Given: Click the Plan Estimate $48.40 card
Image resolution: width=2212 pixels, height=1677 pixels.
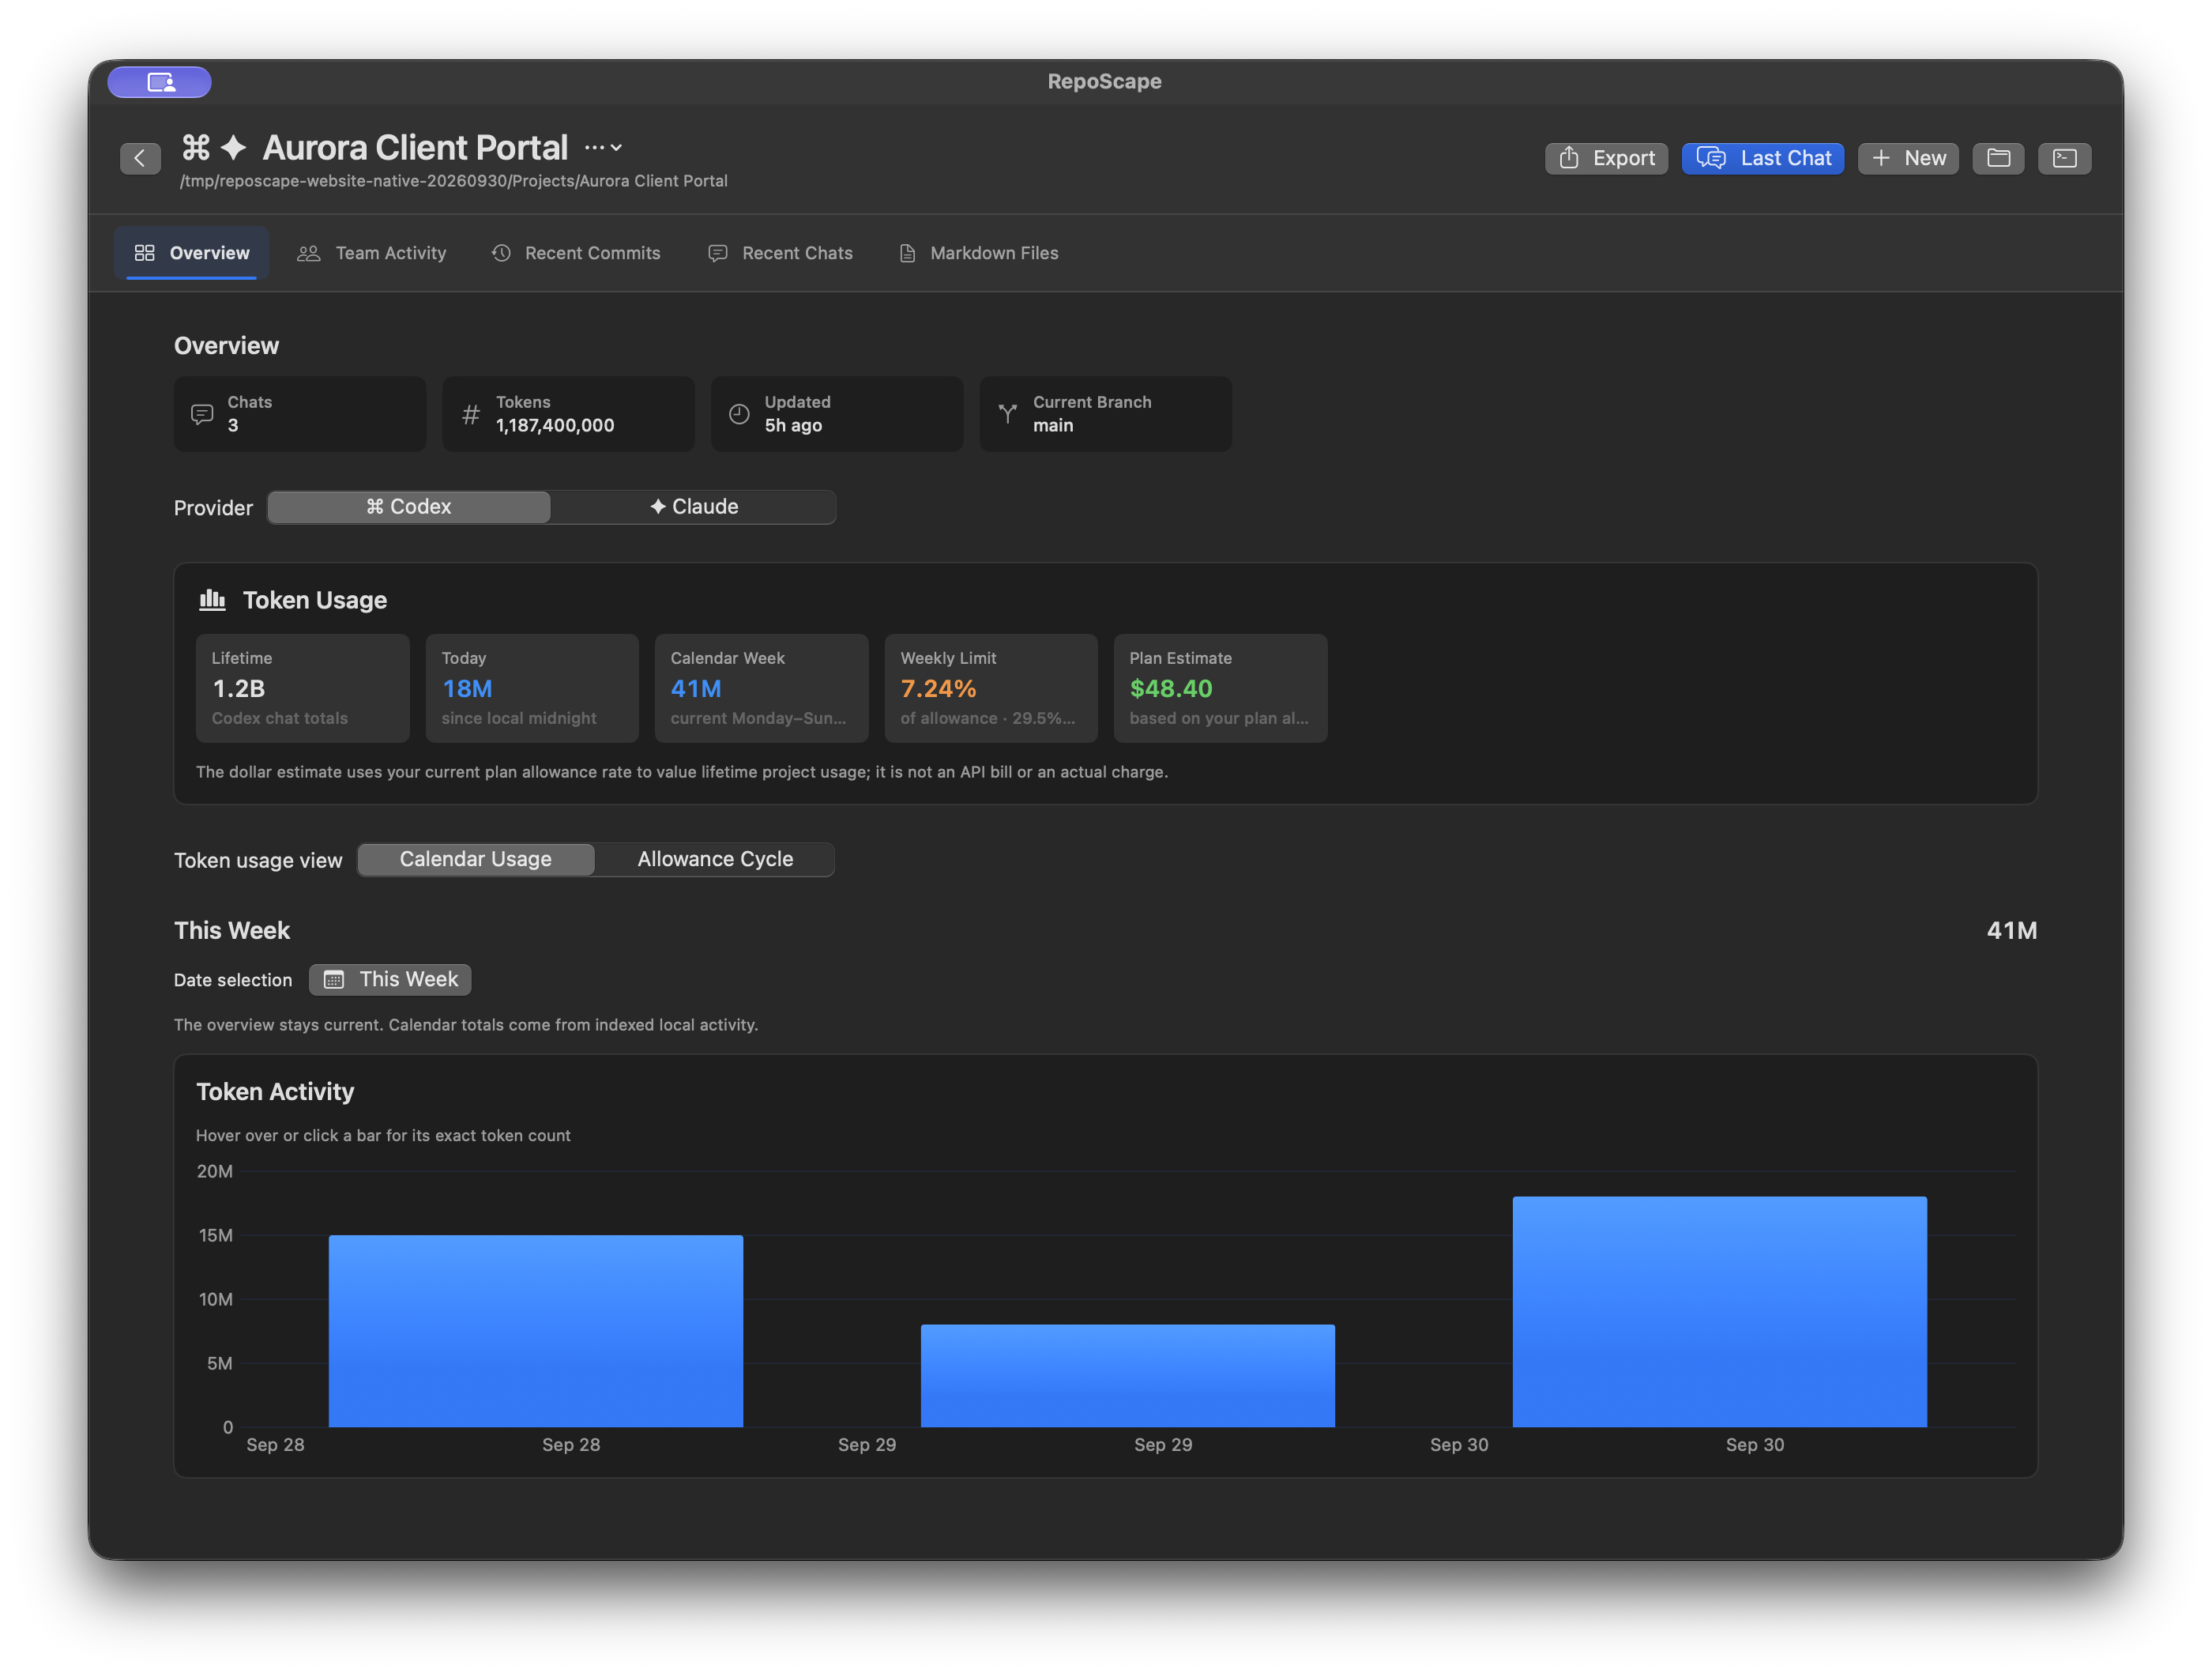Looking at the screenshot, I should 1221,688.
